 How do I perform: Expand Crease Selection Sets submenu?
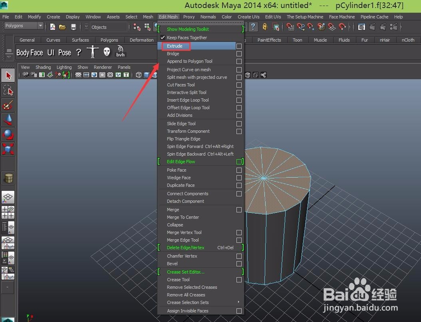click(x=238, y=302)
